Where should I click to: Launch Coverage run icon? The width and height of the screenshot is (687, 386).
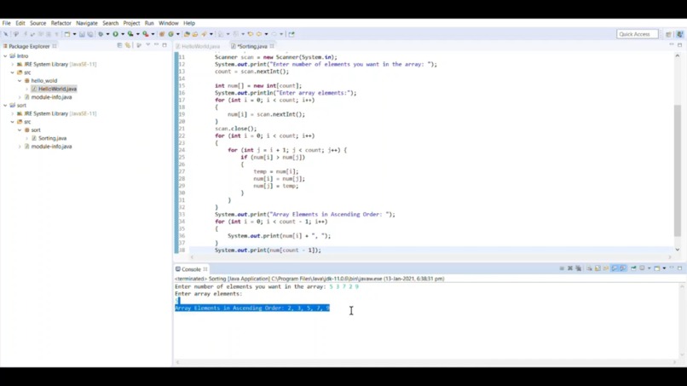click(x=130, y=34)
